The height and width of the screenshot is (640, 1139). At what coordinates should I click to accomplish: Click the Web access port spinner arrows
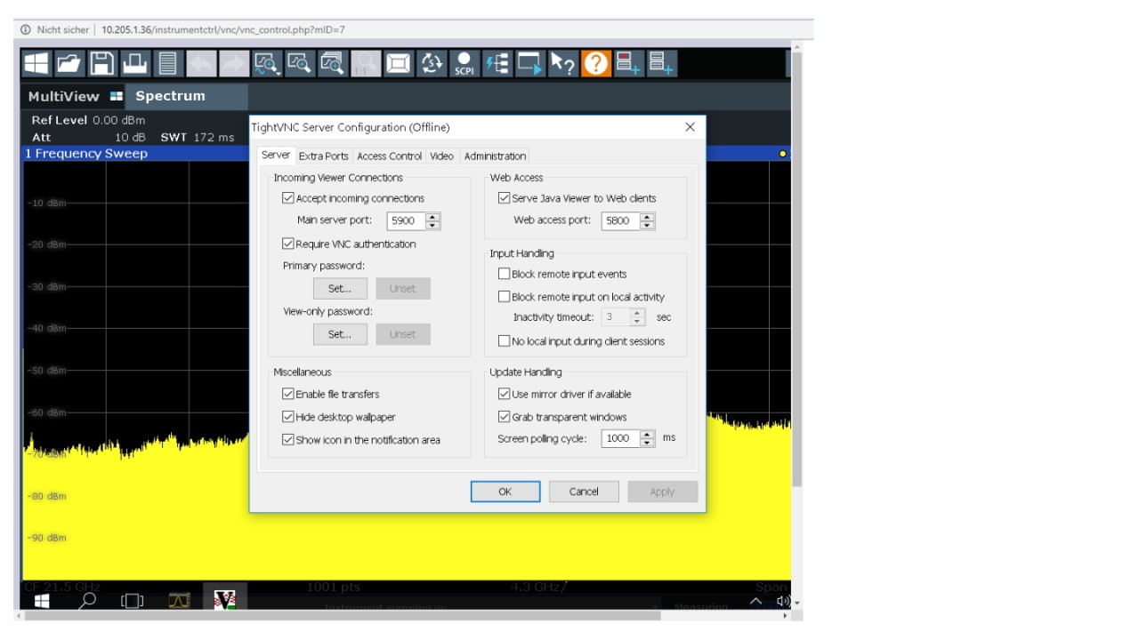click(x=648, y=221)
